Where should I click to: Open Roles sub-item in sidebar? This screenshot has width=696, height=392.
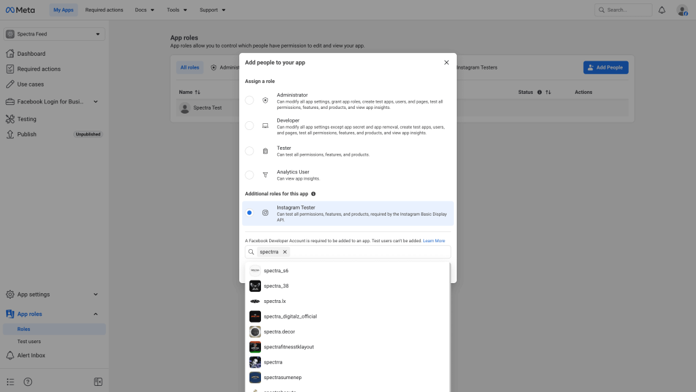click(x=54, y=329)
